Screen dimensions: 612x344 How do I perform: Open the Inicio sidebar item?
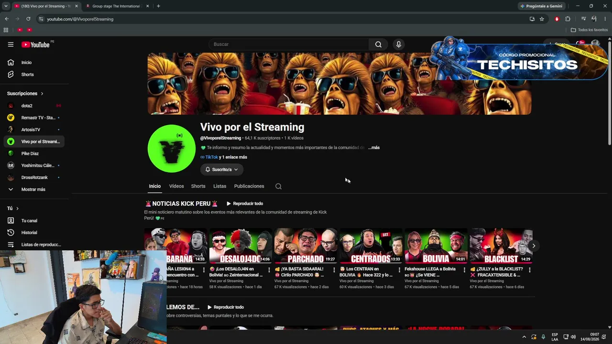click(34, 63)
